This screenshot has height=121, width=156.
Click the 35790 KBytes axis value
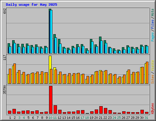pos(5,90)
